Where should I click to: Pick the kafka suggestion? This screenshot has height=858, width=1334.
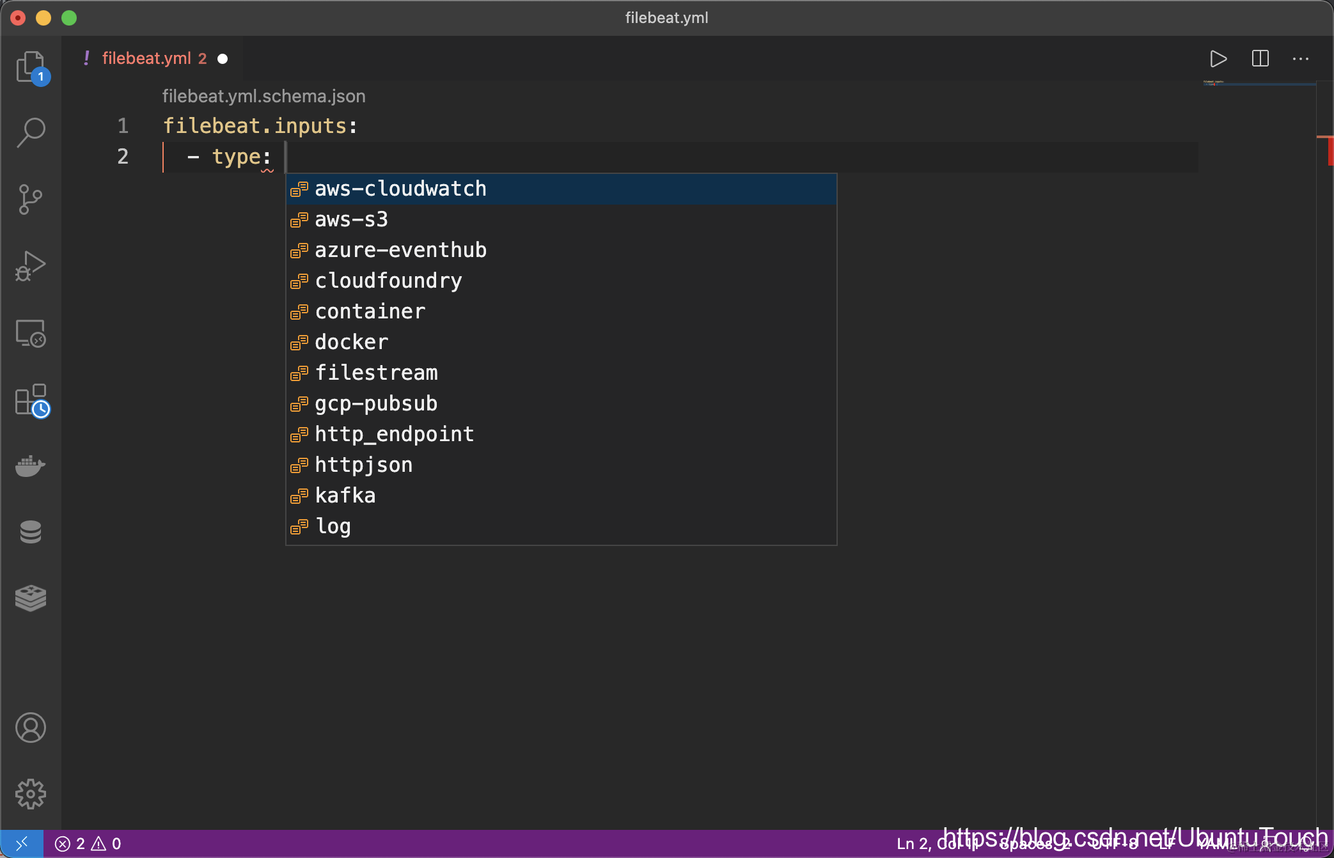click(x=345, y=496)
